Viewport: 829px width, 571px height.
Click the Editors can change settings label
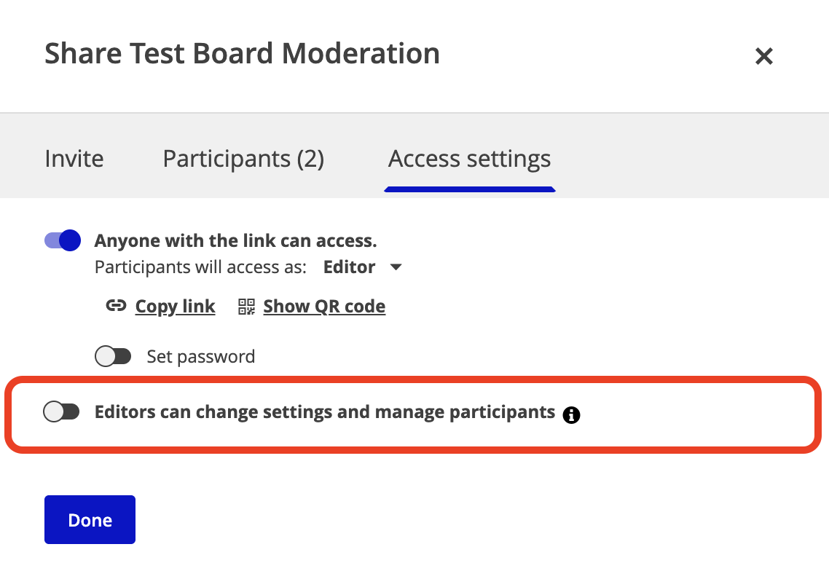pyautogui.click(x=325, y=412)
